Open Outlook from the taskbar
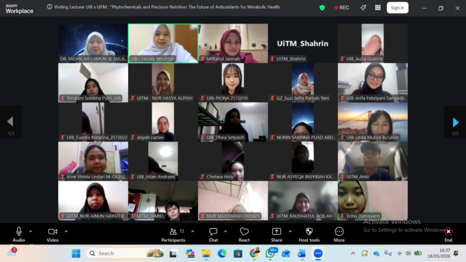466x262 pixels. pos(286,254)
